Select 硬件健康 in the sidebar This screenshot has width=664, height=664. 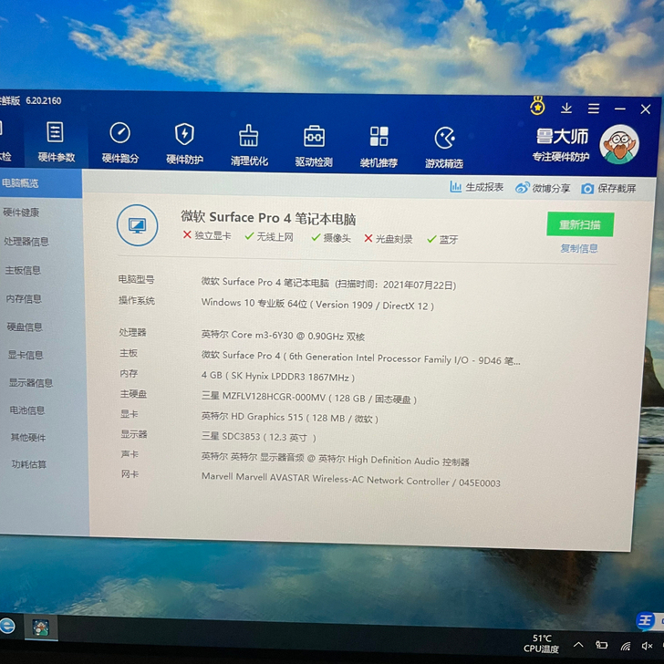21,213
